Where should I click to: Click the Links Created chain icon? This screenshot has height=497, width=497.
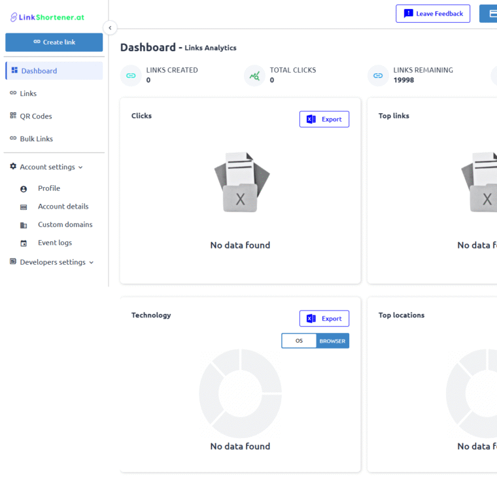click(131, 76)
